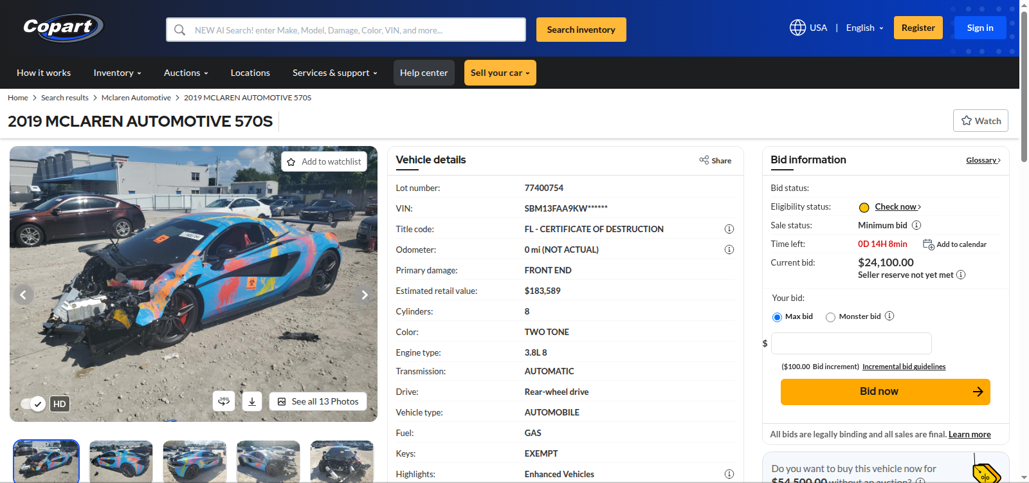Open Seller reserve info icon
This screenshot has width=1029, height=483.
(961, 275)
